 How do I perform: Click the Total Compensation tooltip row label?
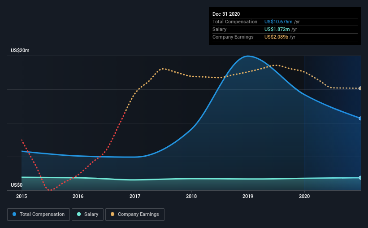pos(235,22)
